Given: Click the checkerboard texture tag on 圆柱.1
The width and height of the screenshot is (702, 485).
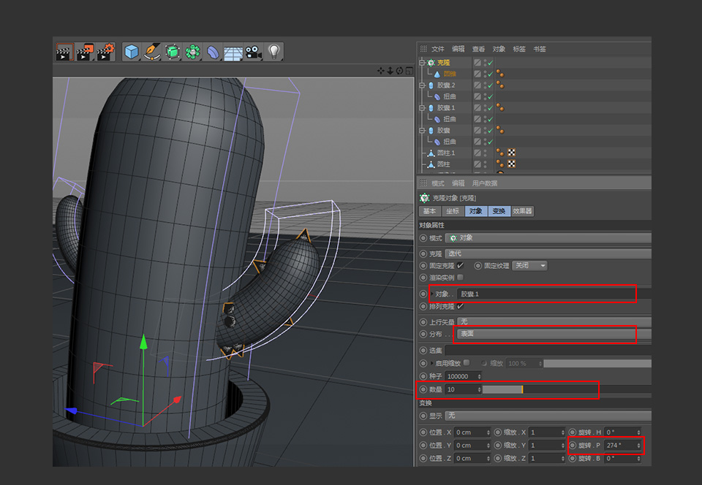Looking at the screenshot, I should coord(511,152).
